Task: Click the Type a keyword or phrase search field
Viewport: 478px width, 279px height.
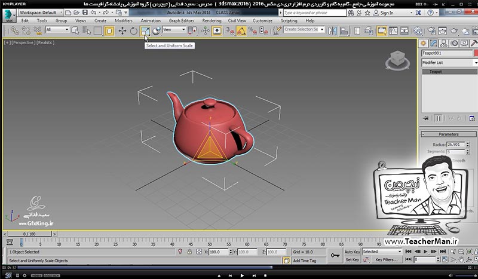Action: point(315,13)
